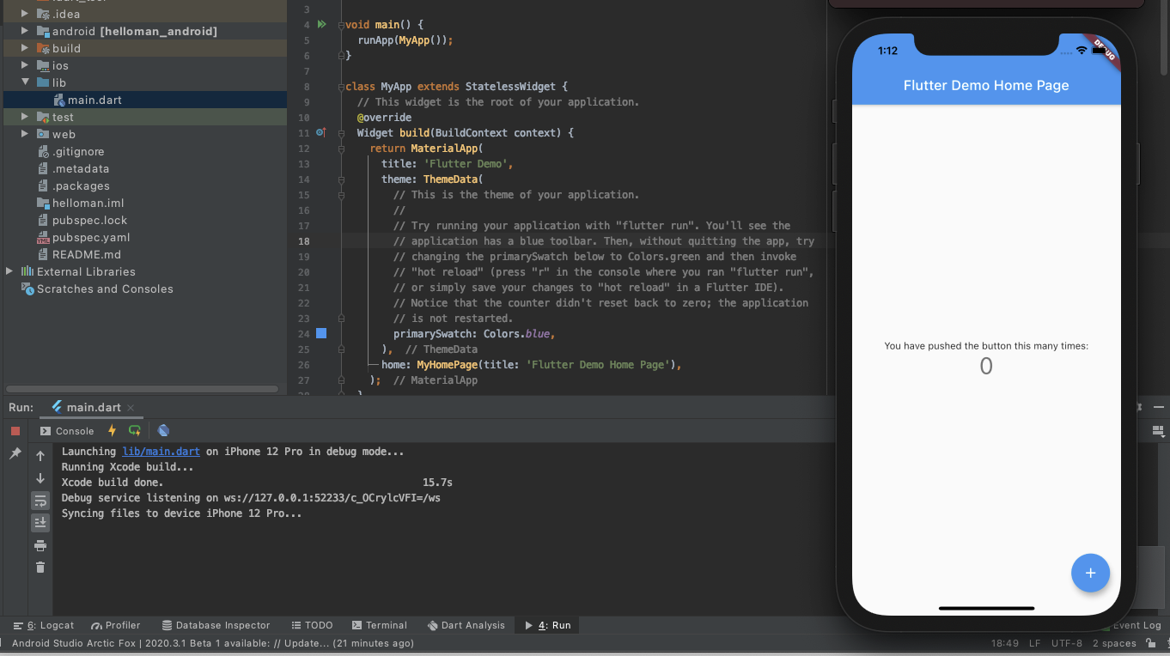Open Dart Analysis tool window tab
The width and height of the screenshot is (1170, 656).
click(x=465, y=625)
